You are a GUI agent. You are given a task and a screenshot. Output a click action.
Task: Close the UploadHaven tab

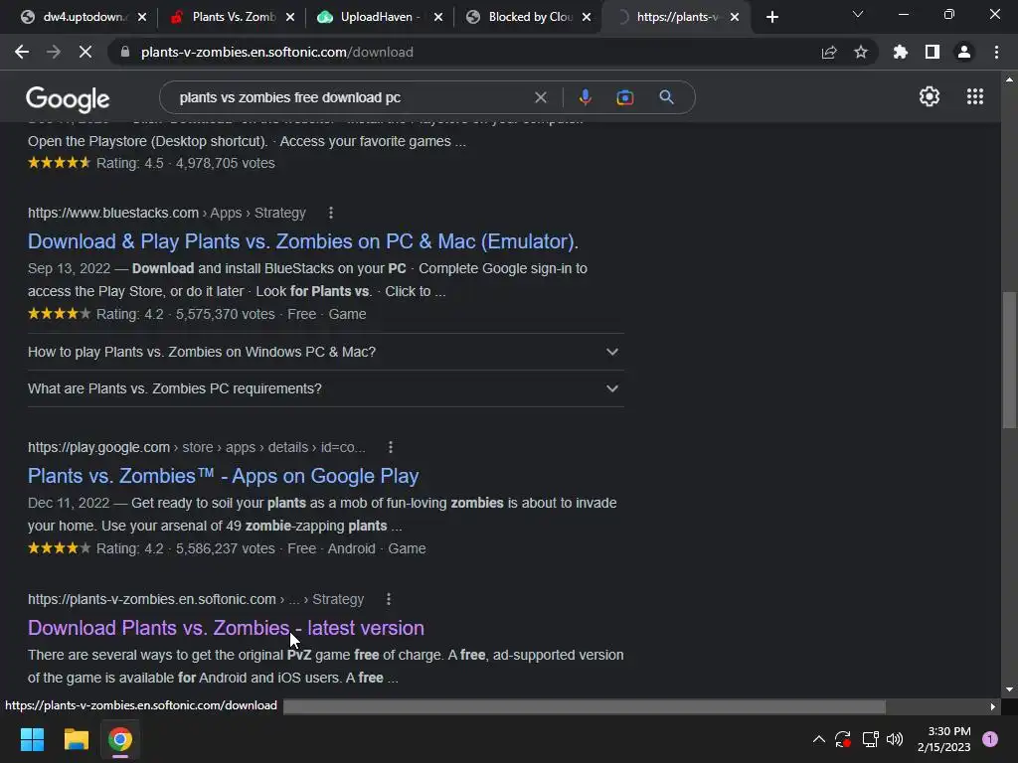(438, 18)
